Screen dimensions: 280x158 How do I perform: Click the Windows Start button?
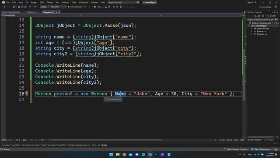(111, 154)
